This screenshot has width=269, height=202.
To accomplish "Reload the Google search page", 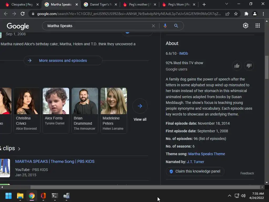I will pos(23,14).
